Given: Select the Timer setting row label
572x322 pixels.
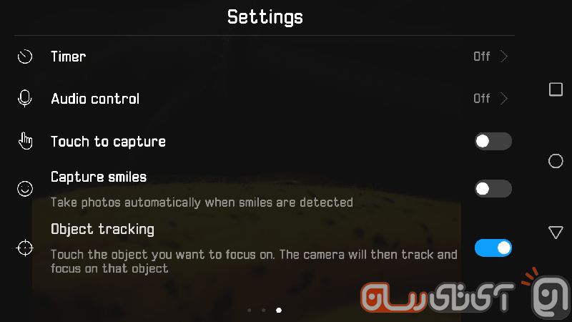Looking at the screenshot, I should tap(68, 57).
